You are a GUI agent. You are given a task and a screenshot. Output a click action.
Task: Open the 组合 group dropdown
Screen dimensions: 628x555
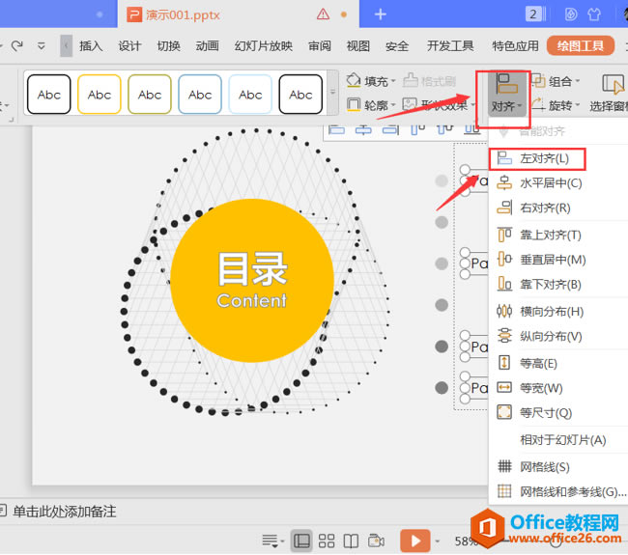click(556, 81)
